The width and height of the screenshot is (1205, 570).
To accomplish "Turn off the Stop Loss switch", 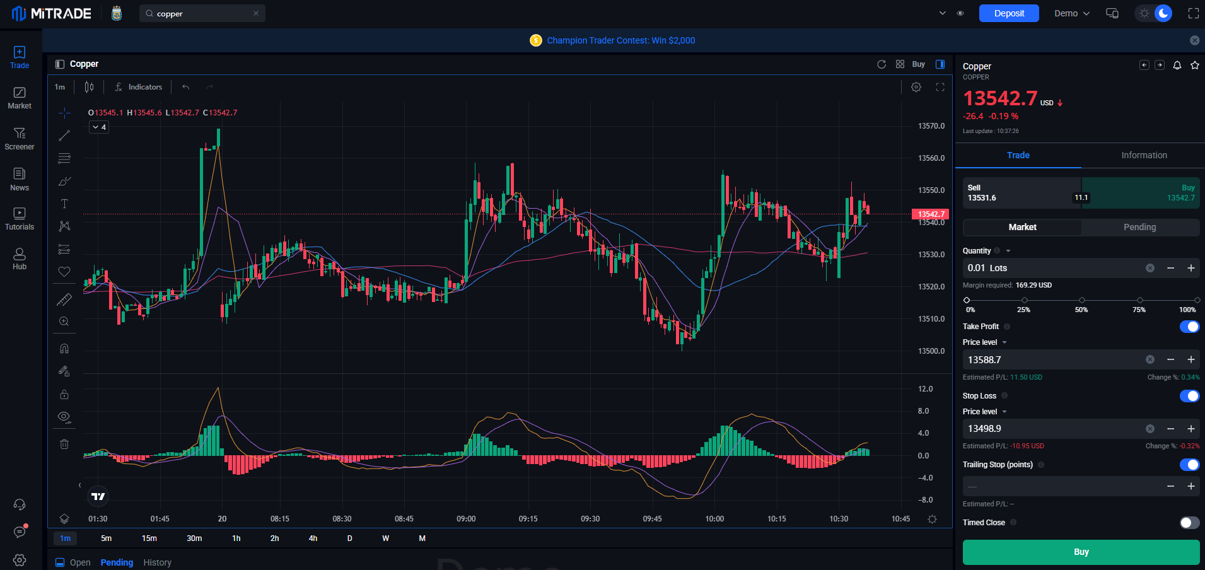I will coord(1189,396).
